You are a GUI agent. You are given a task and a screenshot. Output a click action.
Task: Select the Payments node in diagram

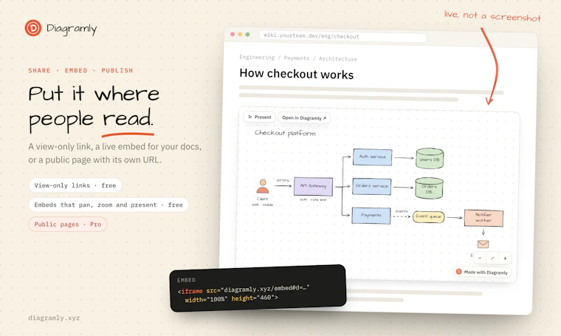(x=371, y=216)
